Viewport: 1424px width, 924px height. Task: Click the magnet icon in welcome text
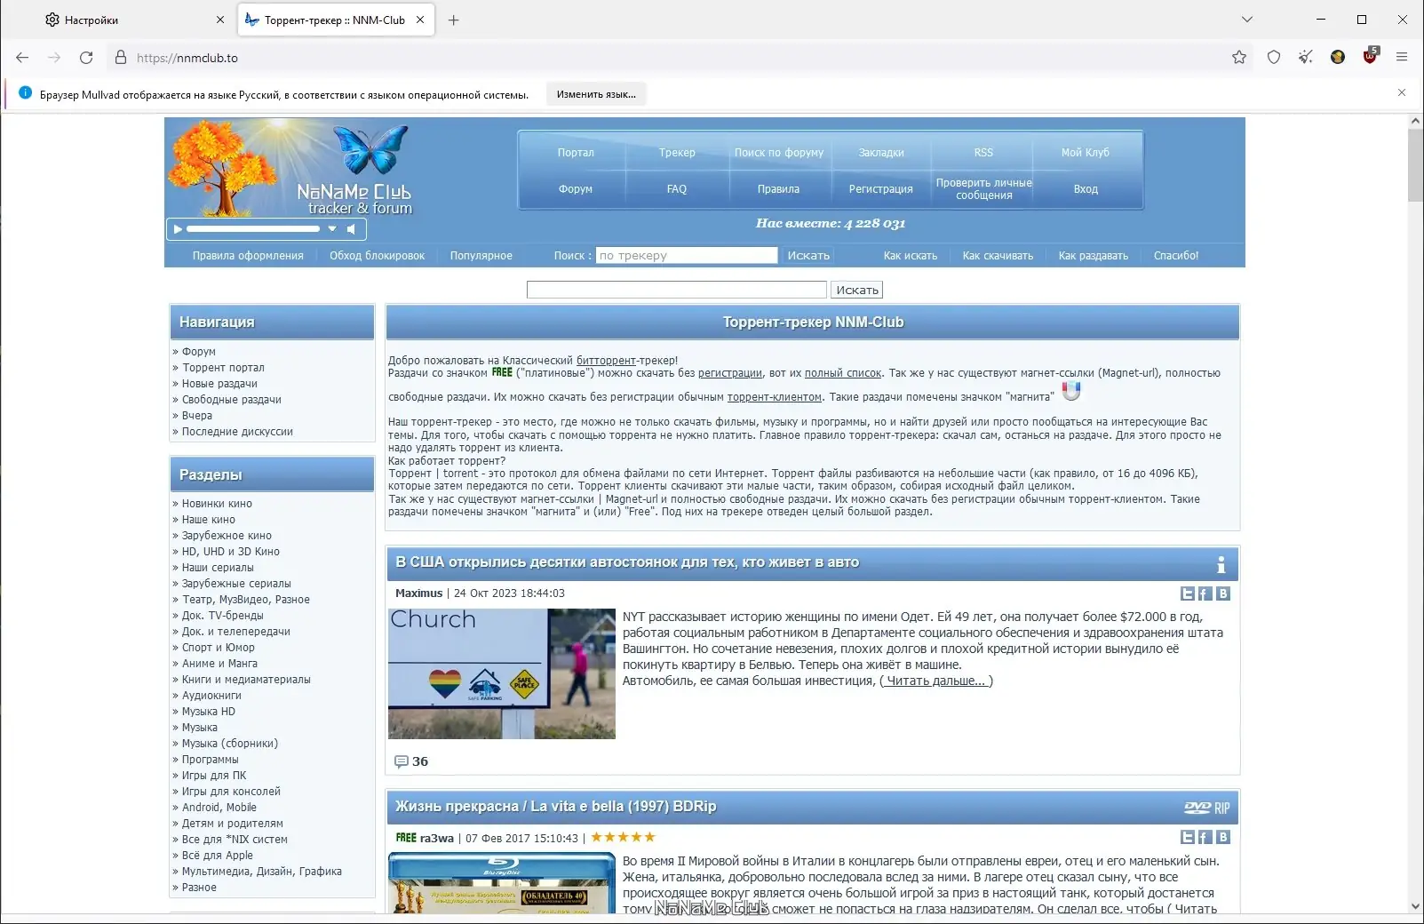(1071, 391)
